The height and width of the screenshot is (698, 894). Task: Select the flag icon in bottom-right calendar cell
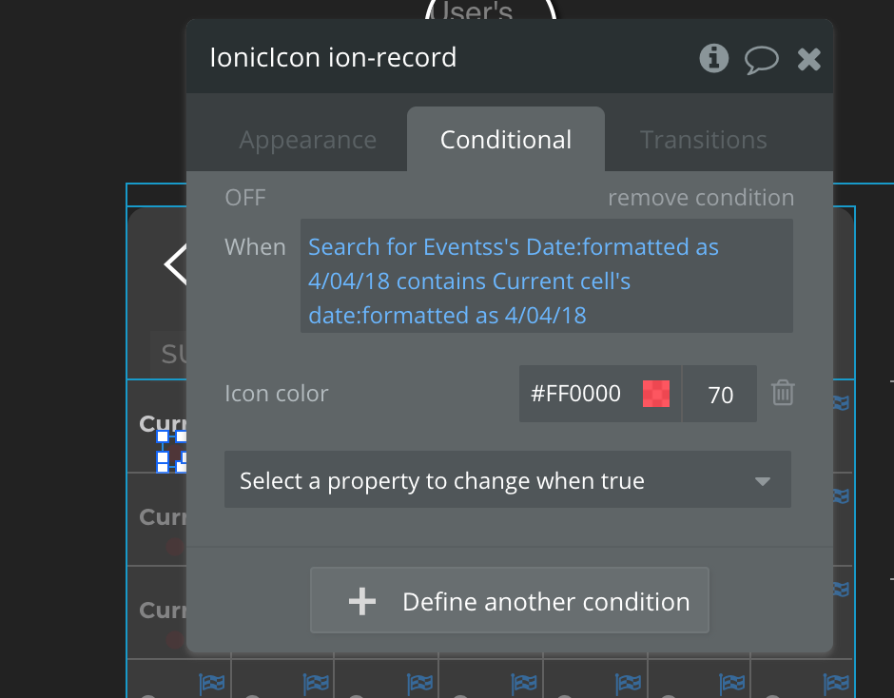point(837,682)
